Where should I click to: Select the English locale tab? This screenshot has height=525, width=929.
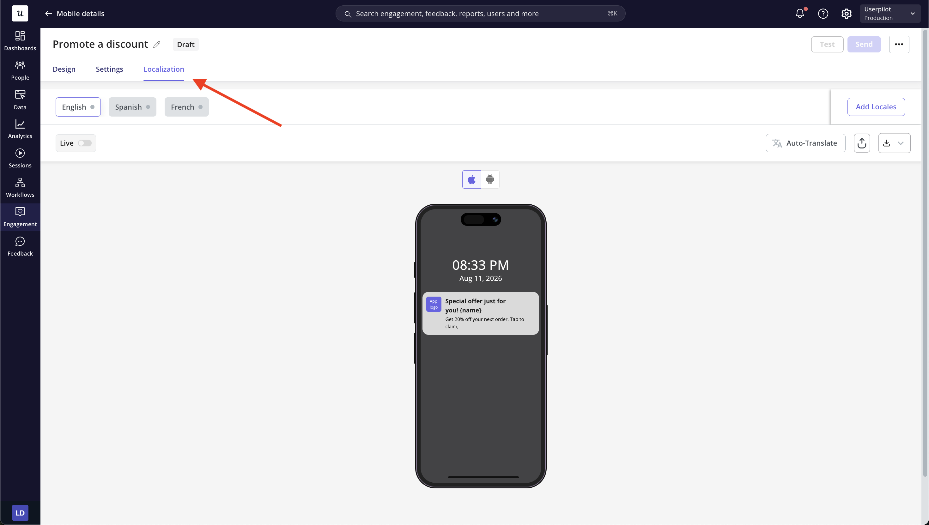78,107
